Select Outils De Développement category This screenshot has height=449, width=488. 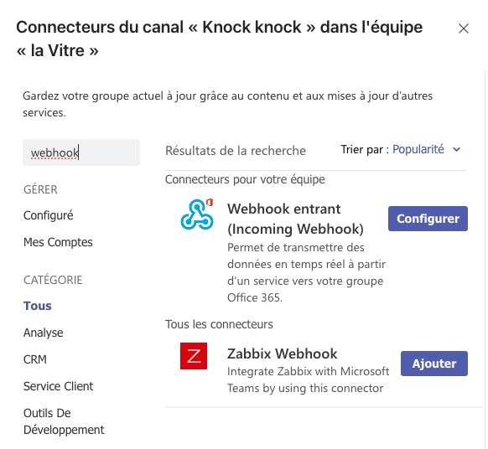64,421
